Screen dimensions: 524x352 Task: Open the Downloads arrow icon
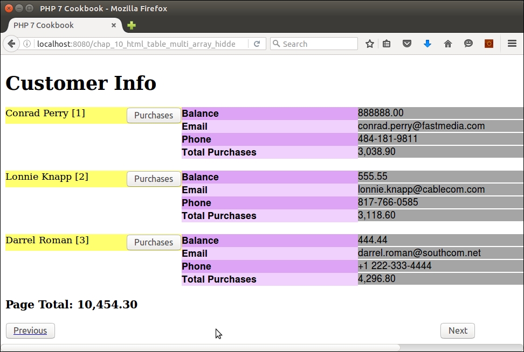click(x=428, y=44)
